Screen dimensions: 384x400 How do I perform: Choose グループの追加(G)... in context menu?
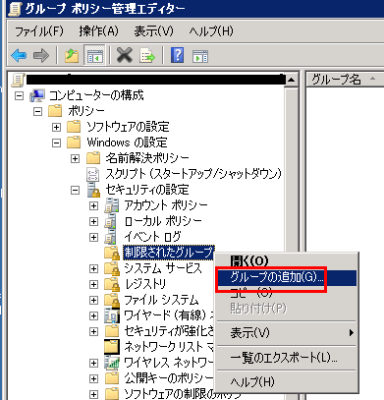pyautogui.click(x=286, y=278)
